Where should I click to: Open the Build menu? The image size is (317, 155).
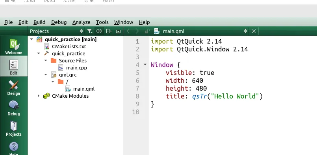click(x=39, y=22)
